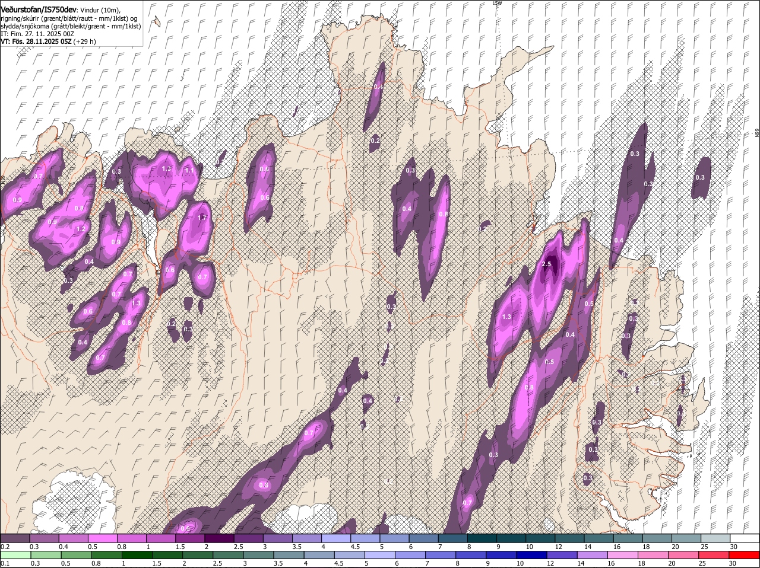The width and height of the screenshot is (760, 568).
Task: Select the 0.3–0.4 purple legend swatch
Action: pyautogui.click(x=44, y=538)
